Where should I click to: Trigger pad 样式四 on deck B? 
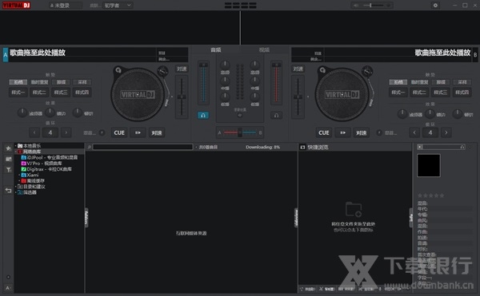tap(462, 93)
